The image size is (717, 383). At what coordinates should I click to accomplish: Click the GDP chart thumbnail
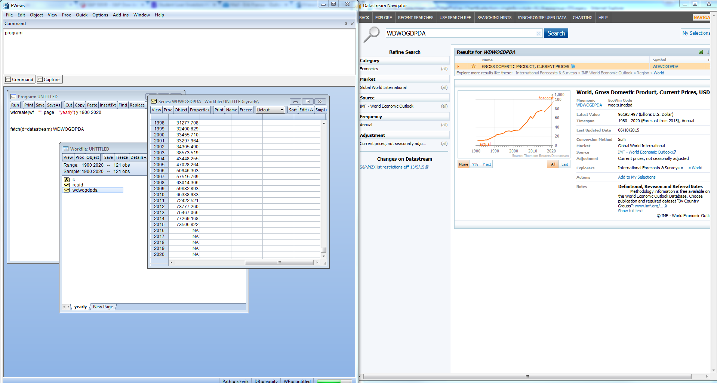tap(514, 124)
